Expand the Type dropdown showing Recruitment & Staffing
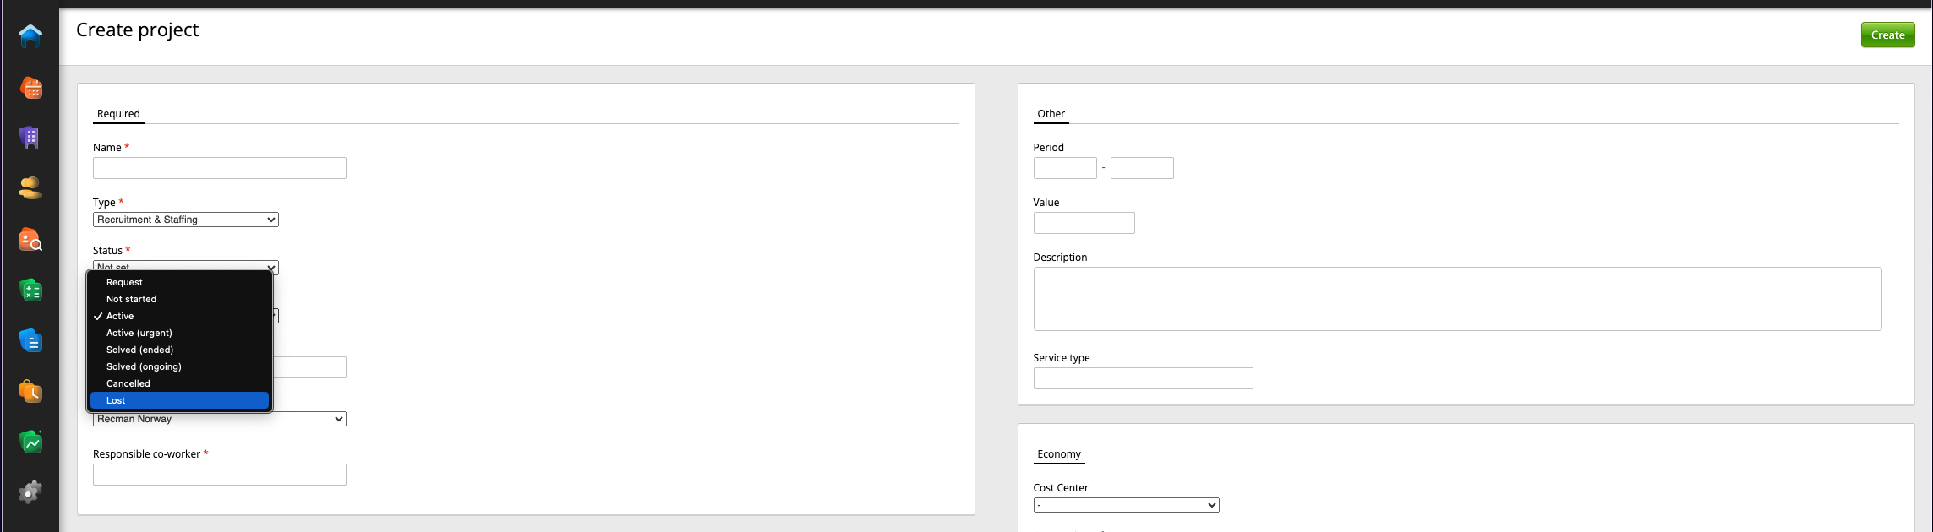The image size is (1933, 532). tap(185, 220)
